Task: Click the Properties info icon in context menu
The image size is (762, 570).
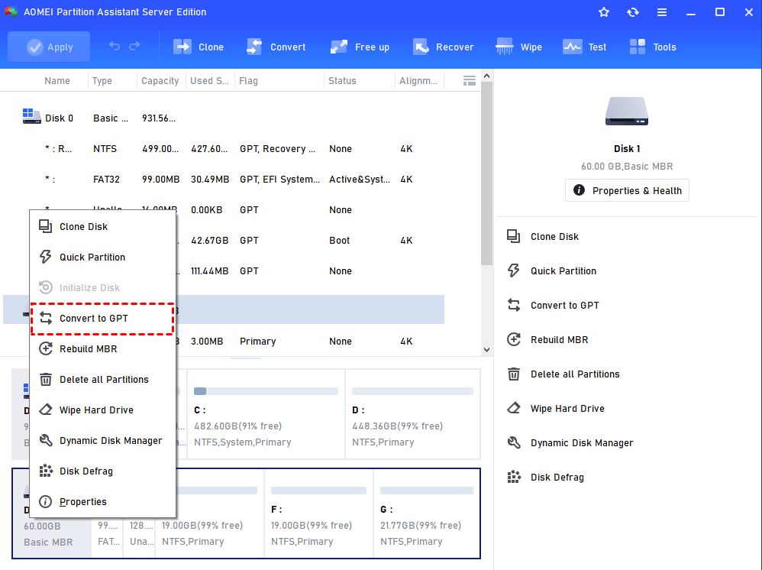Action: pos(46,501)
